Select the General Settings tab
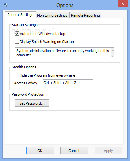130x161 pixels. pos(20,15)
